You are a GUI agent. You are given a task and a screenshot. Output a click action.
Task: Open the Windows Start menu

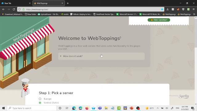pos(3,108)
